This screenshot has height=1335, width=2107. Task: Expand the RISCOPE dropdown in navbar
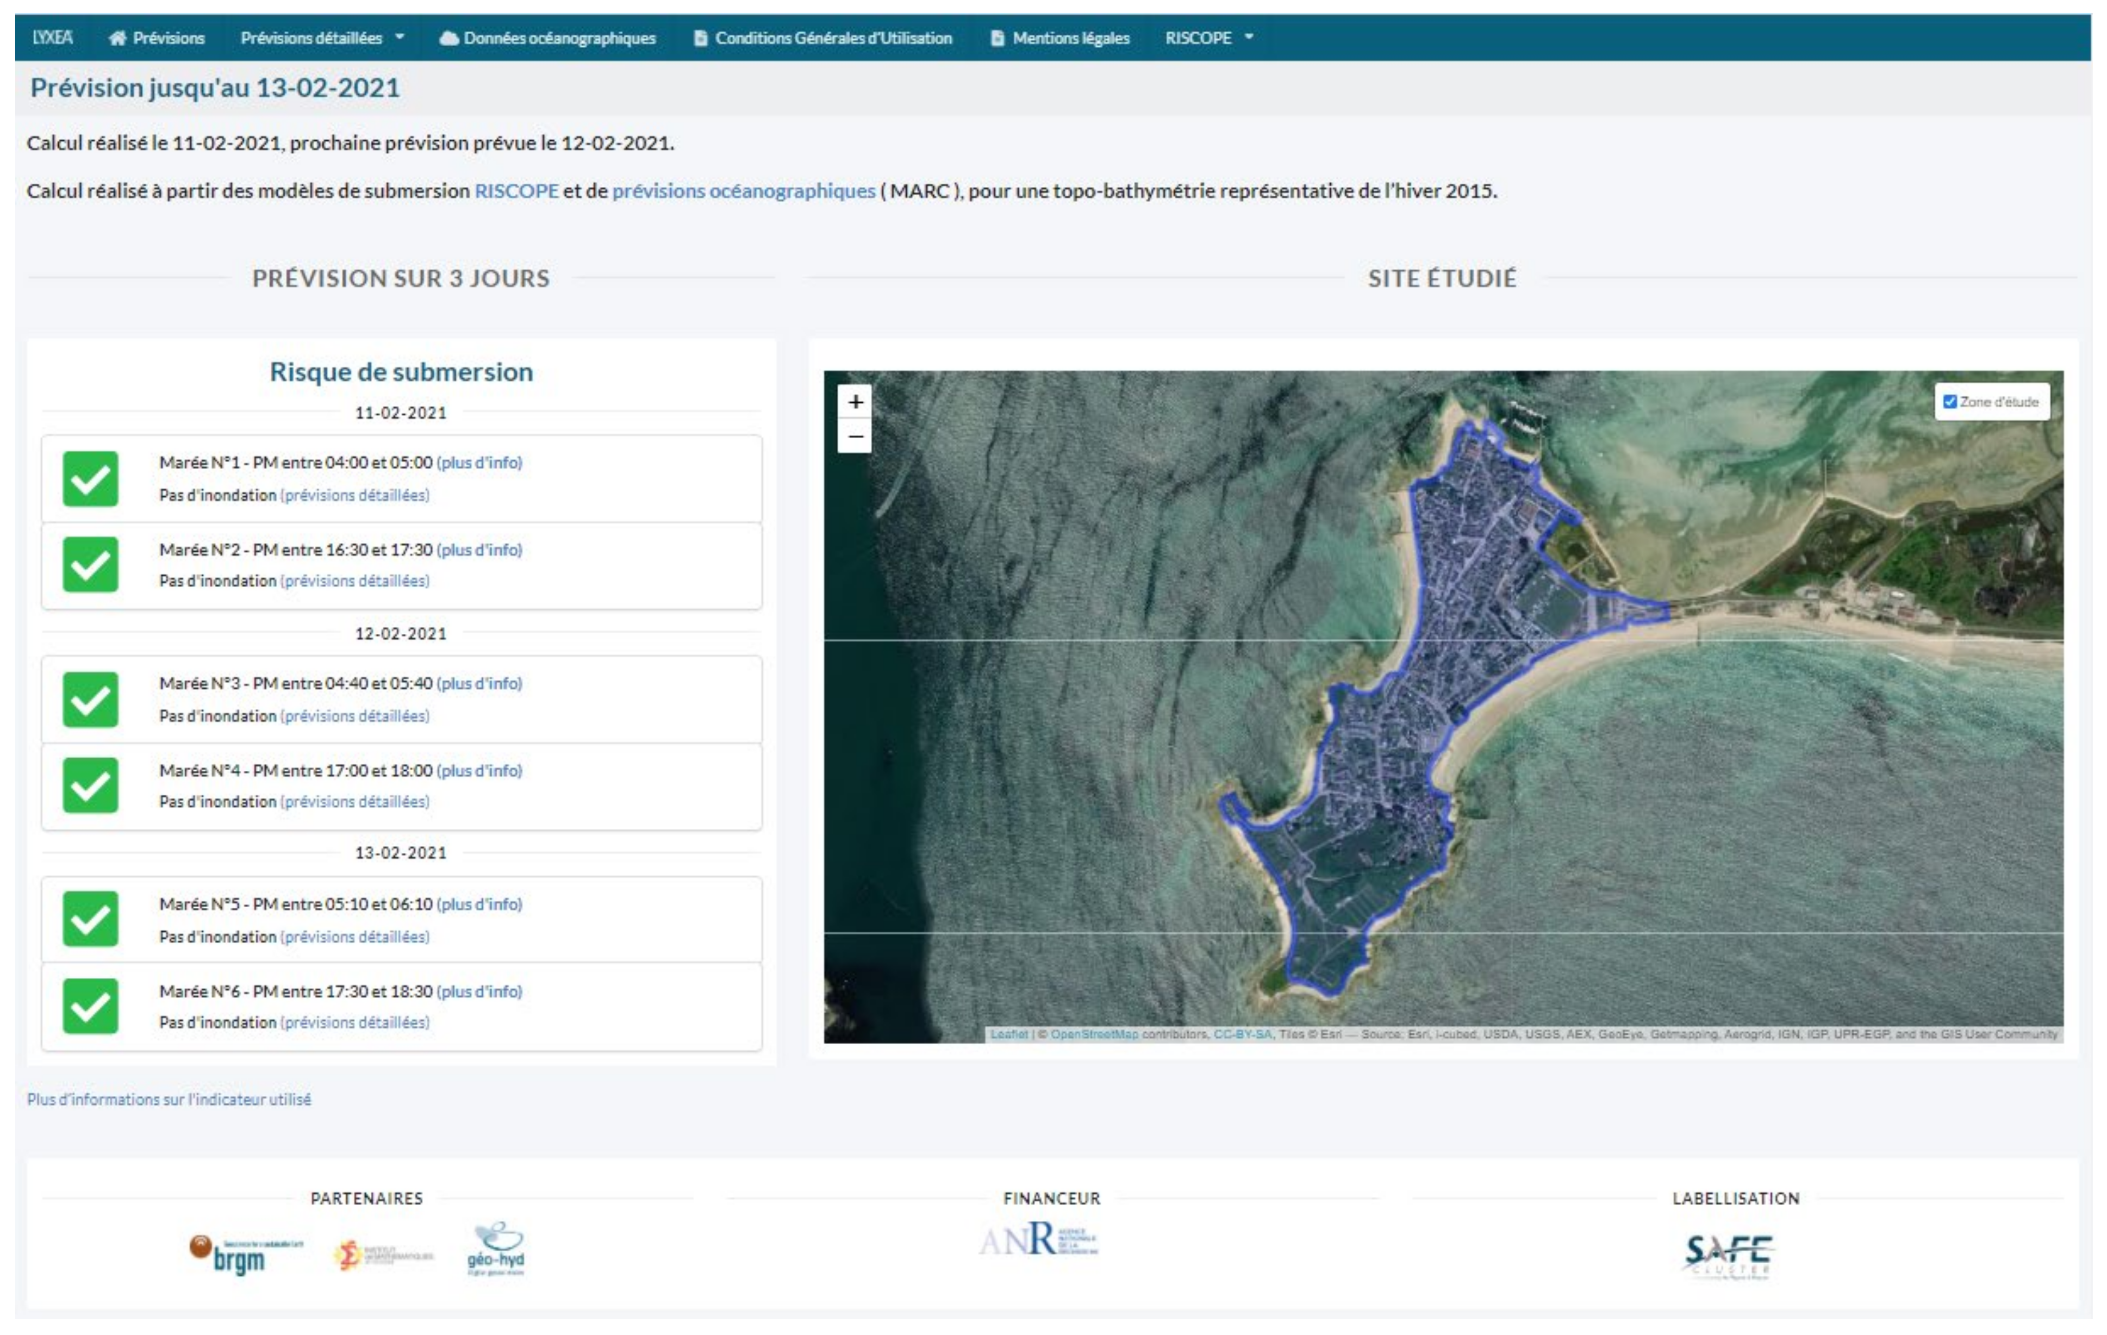[1208, 38]
